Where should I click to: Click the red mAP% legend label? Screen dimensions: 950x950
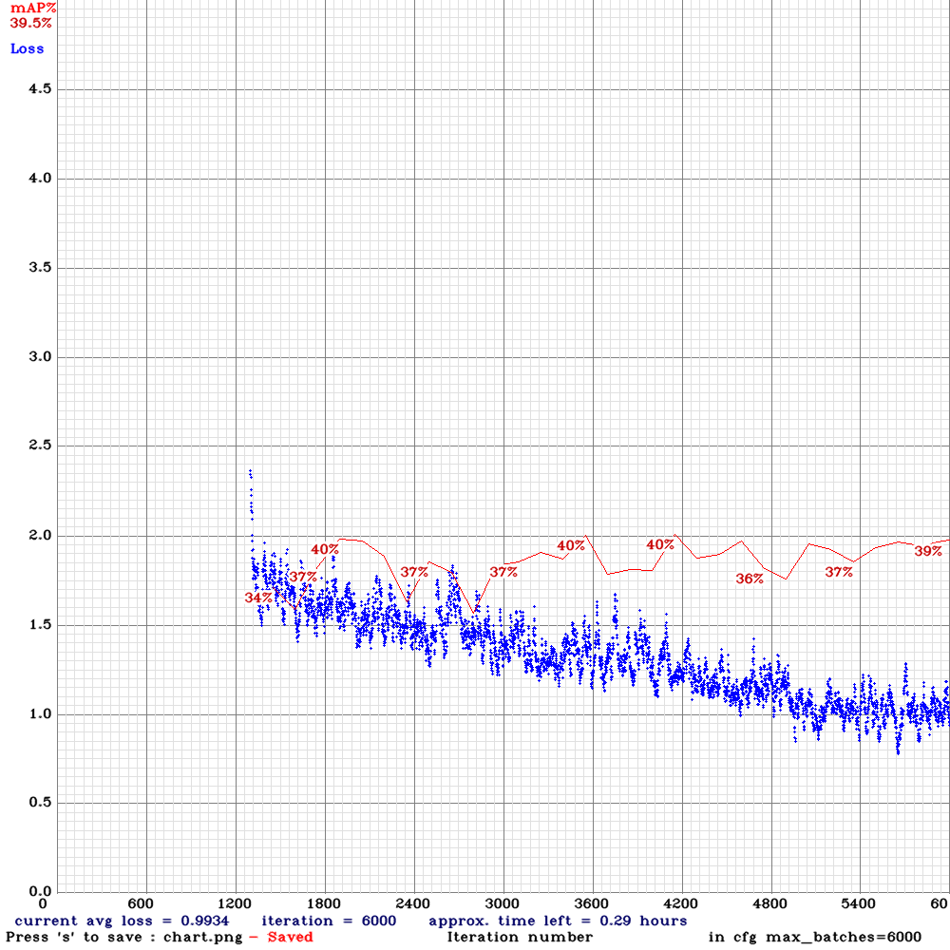click(33, 8)
